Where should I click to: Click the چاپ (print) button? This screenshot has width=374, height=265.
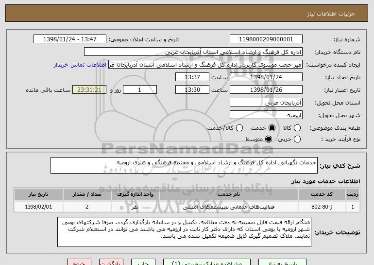[143, 263]
